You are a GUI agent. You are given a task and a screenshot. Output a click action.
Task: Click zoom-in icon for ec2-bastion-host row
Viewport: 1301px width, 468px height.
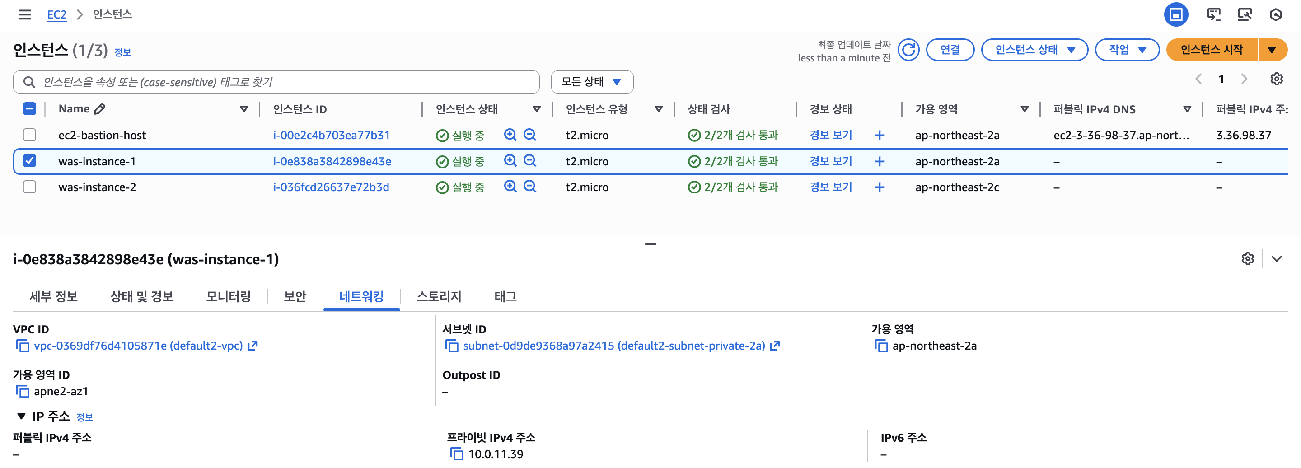coord(510,135)
